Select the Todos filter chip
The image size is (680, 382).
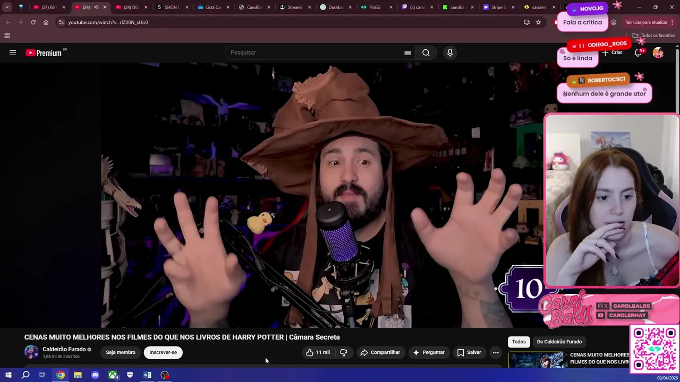(519, 342)
